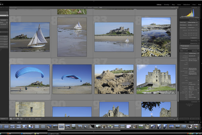Screen dimensions: 202x135
Task: Open the White Balance dropdown
Action: pos(192,25)
